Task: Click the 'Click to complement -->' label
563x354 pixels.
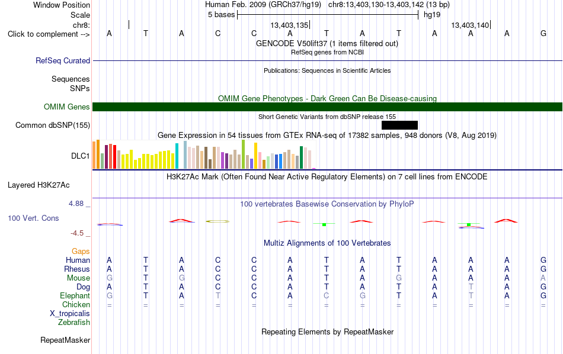Action: tap(49, 34)
